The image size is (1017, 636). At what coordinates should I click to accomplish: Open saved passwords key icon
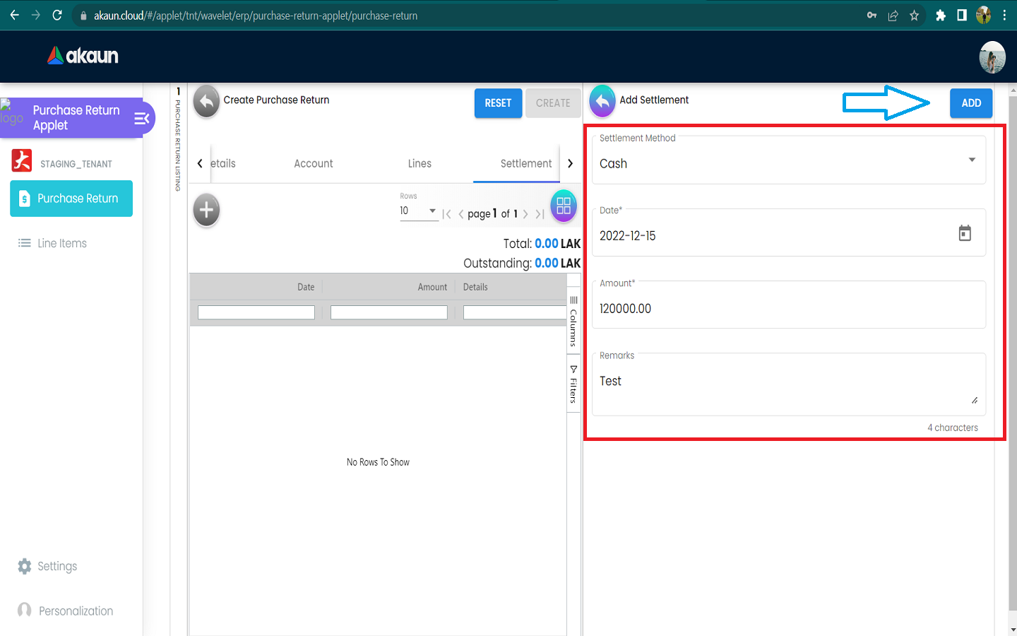872,15
